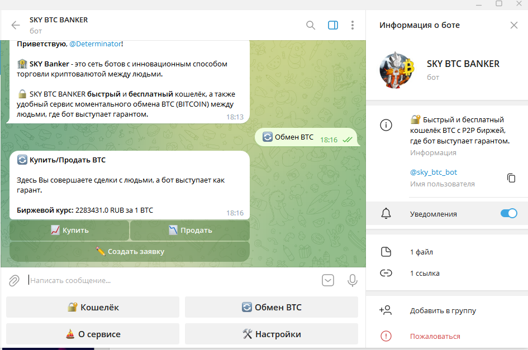Viewport: 528px width, 350px height.
Task: Click SKY BTC BANKER title in chat header
Action: 59,20
